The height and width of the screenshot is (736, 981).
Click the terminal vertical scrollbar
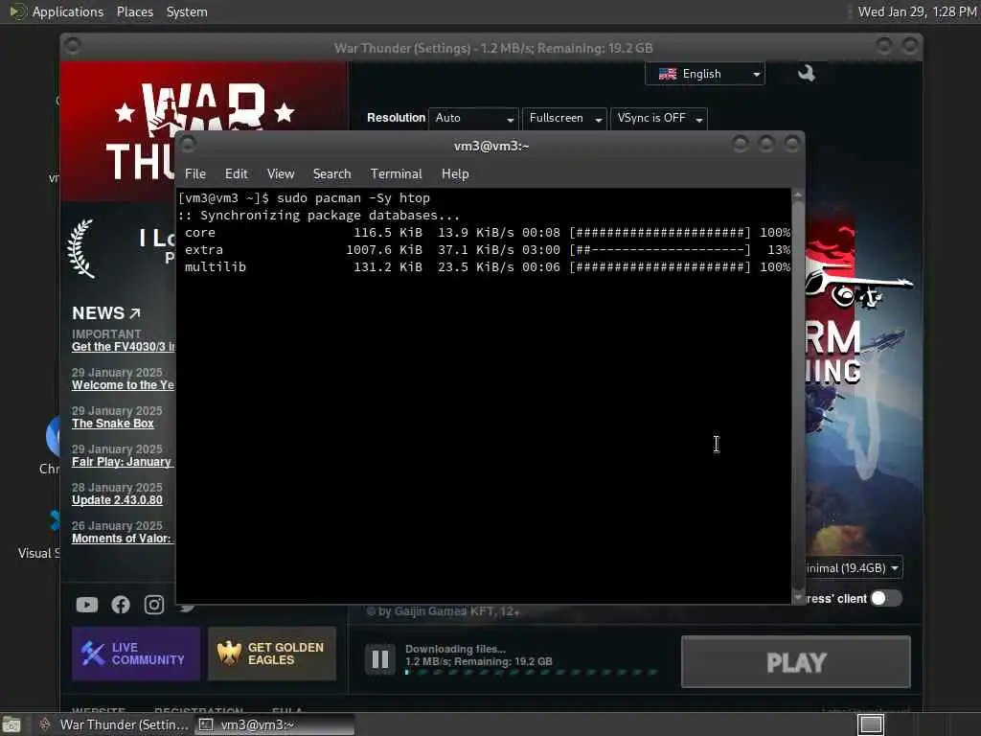(x=798, y=394)
